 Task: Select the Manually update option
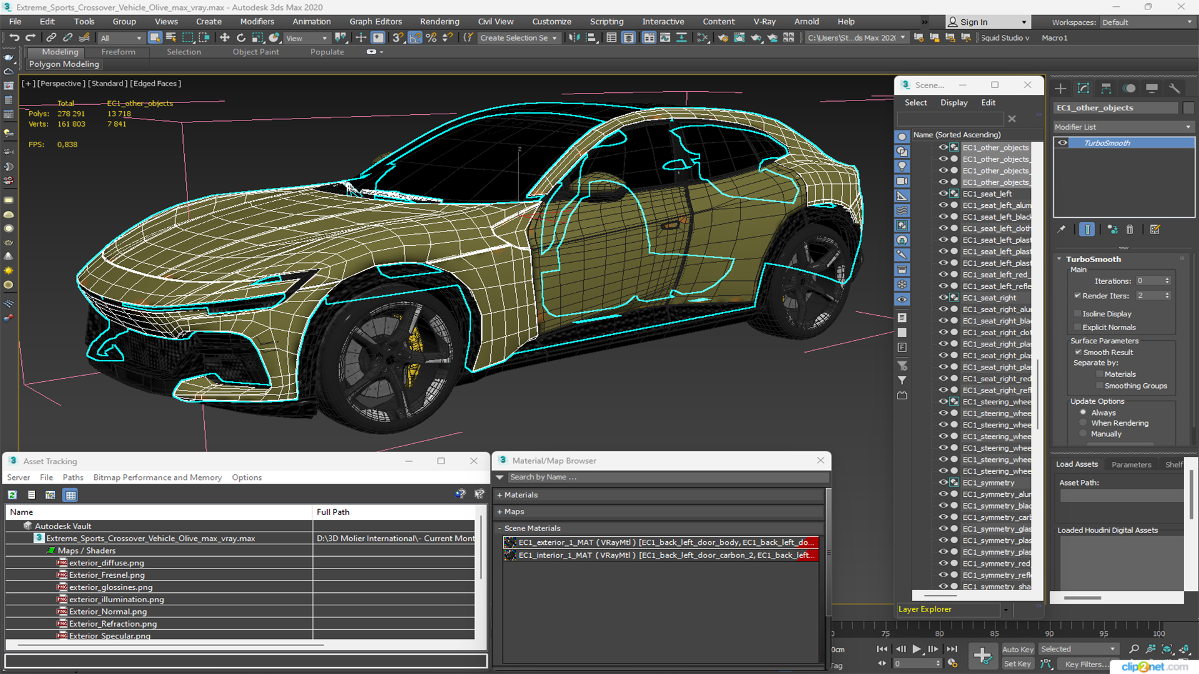pyautogui.click(x=1083, y=434)
